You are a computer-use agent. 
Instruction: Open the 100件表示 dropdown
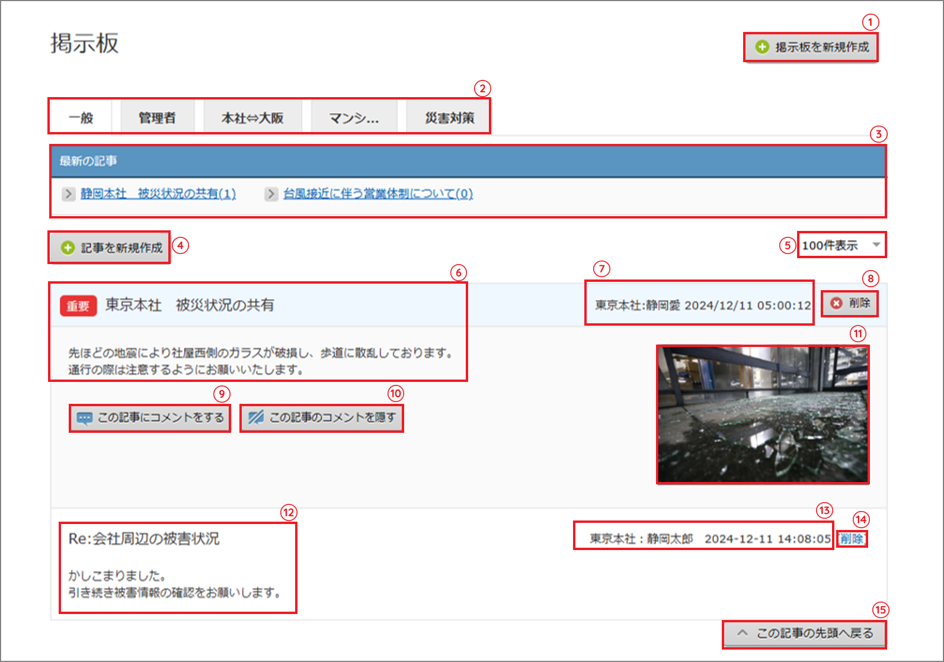point(841,245)
